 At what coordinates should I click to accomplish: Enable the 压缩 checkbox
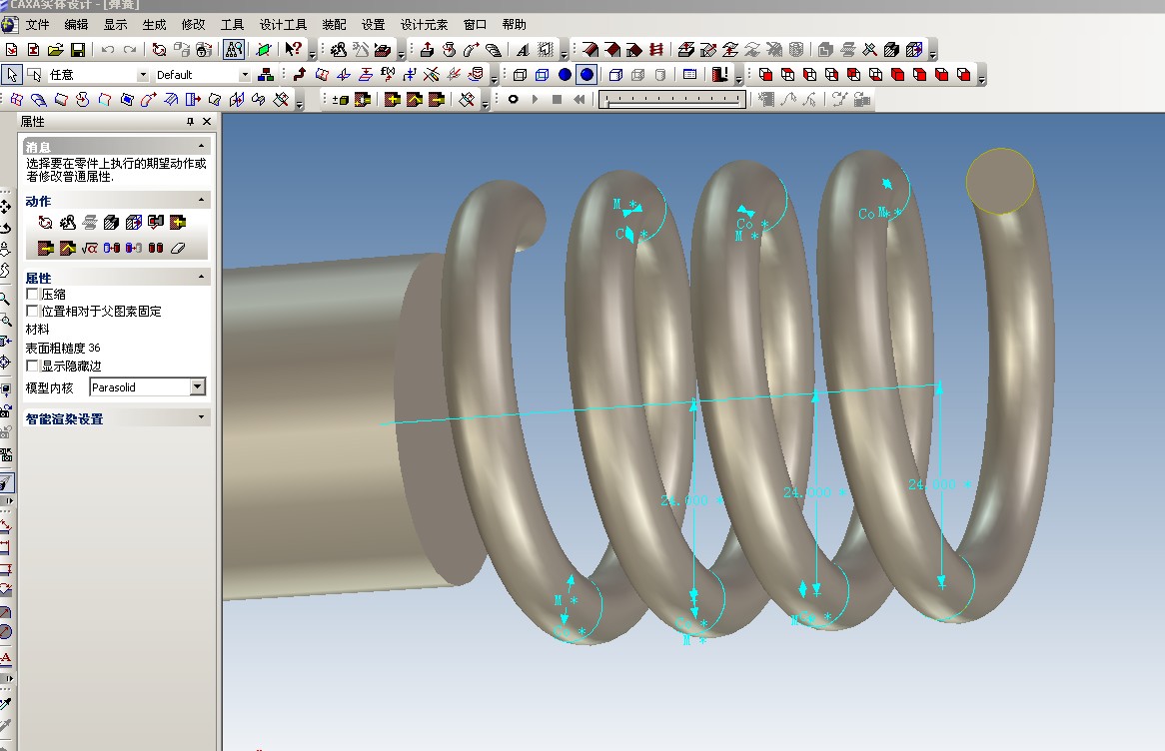(x=32, y=295)
